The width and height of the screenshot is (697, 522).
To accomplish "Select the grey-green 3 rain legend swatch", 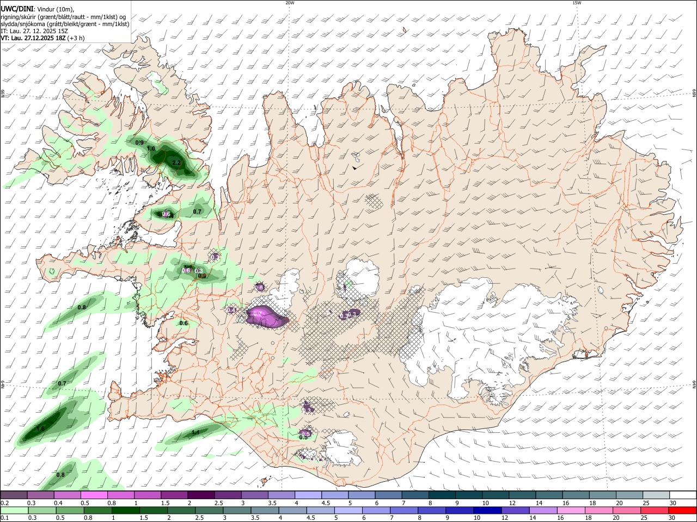I will 237,510.
